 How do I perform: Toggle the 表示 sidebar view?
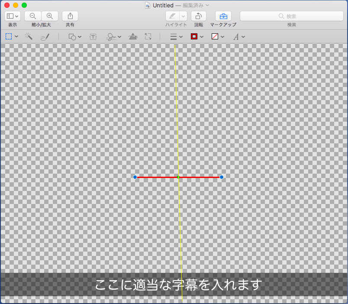12,16
